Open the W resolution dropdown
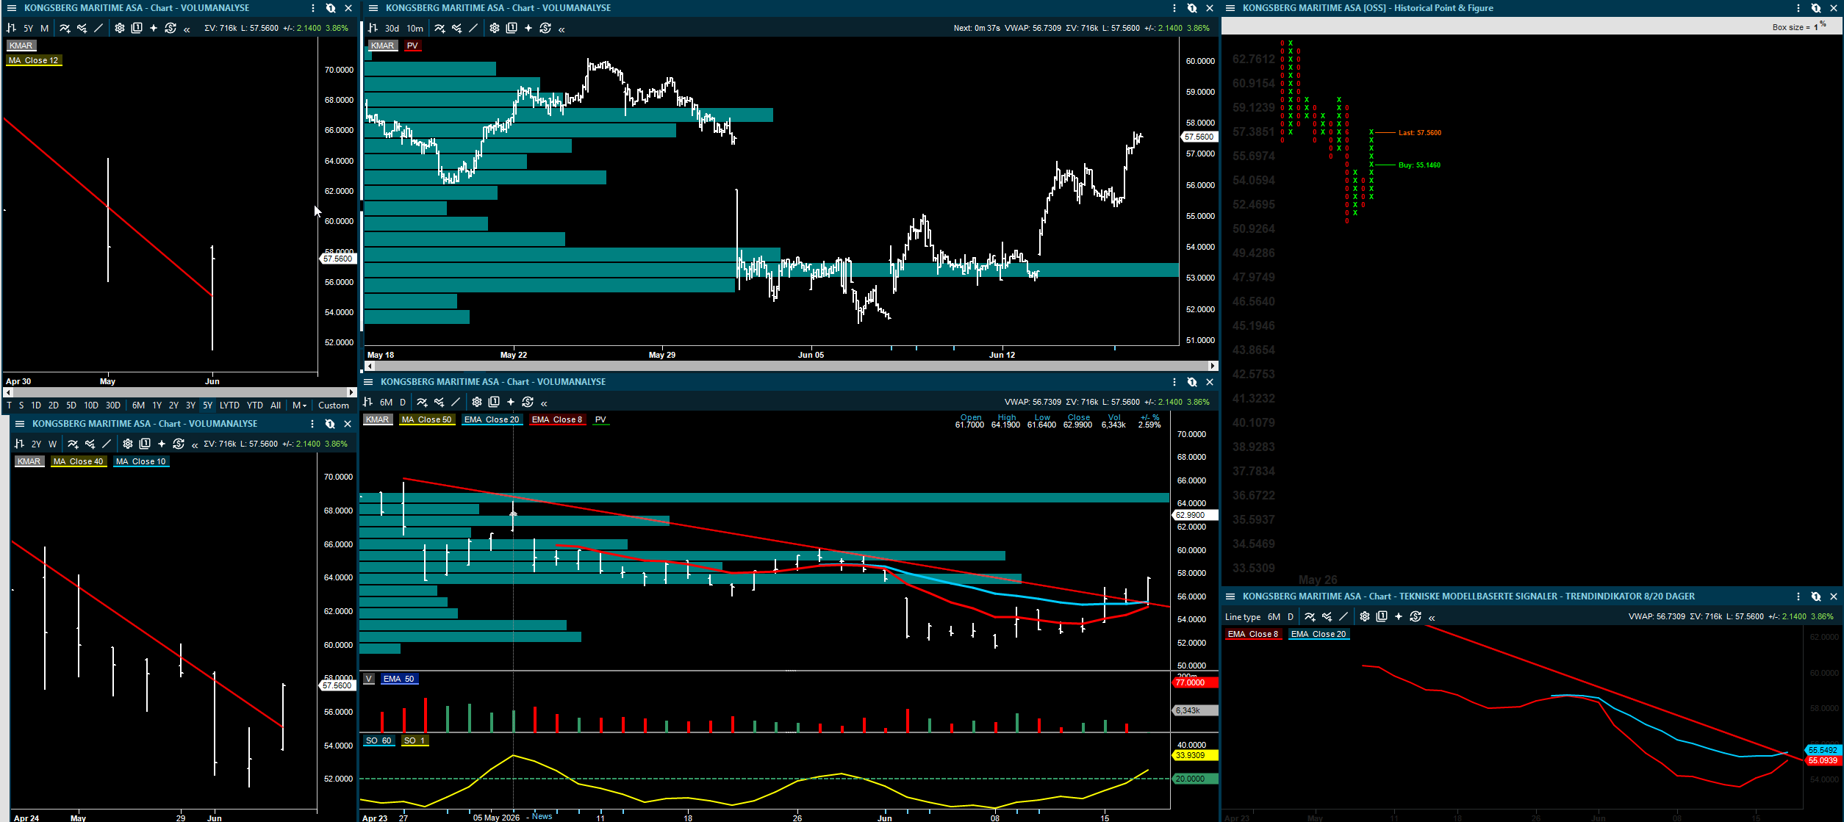Viewport: 1844px width, 822px height. (x=53, y=444)
